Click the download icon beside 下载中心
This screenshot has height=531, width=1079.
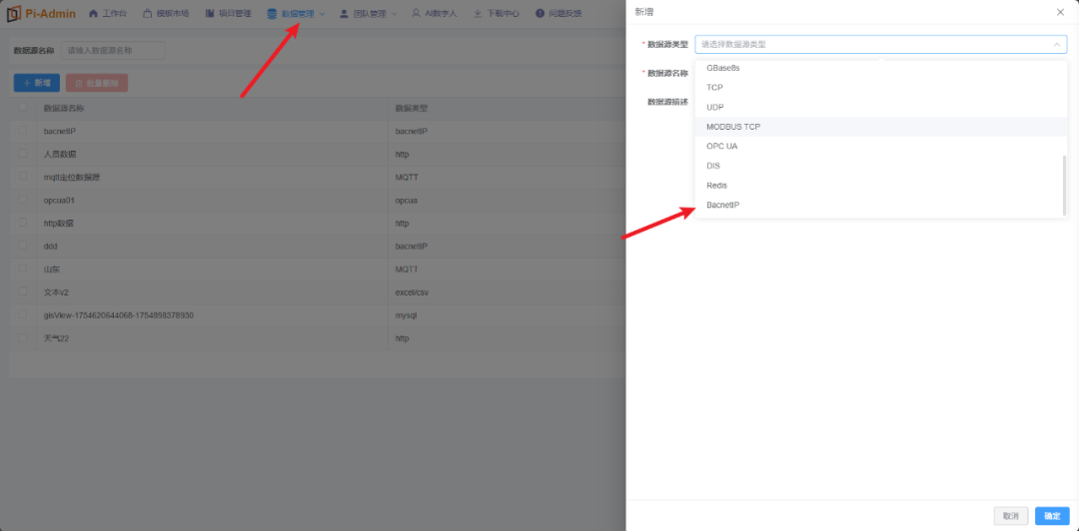tap(478, 14)
